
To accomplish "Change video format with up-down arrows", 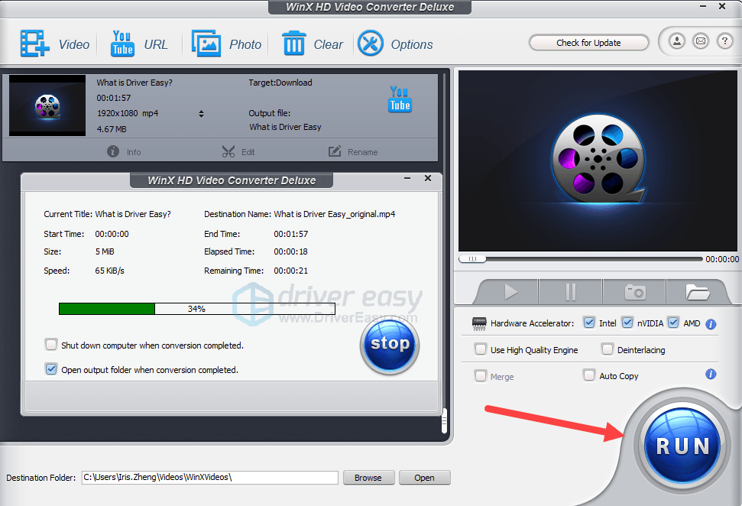I will [201, 114].
